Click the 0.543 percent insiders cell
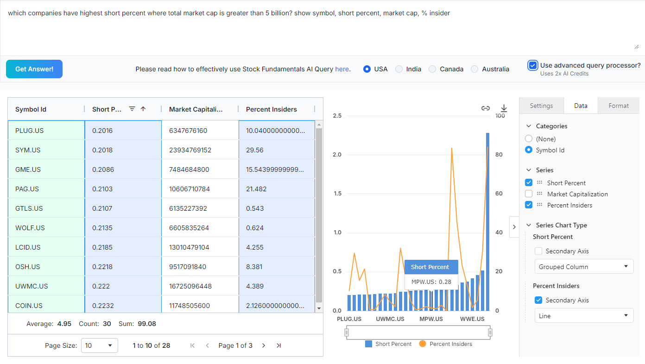645x364 pixels. [277, 208]
